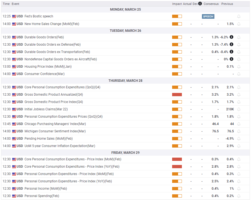Click info icon on Durable Goods ex Transportation row
Screen dimensions: 251x200
tap(231, 52)
